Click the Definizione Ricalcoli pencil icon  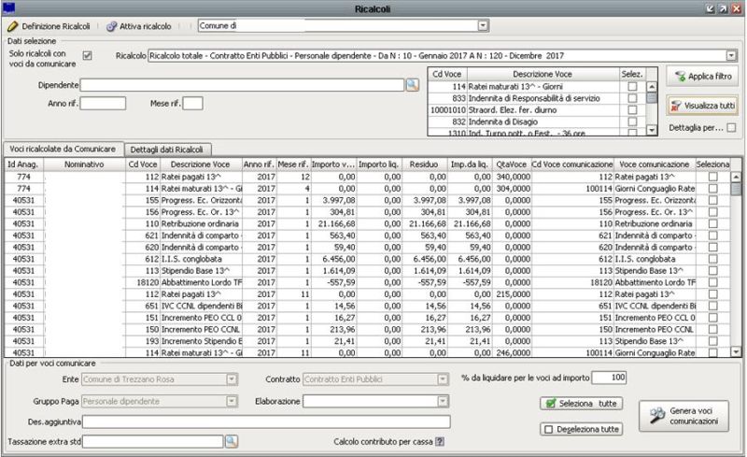pyautogui.click(x=12, y=28)
